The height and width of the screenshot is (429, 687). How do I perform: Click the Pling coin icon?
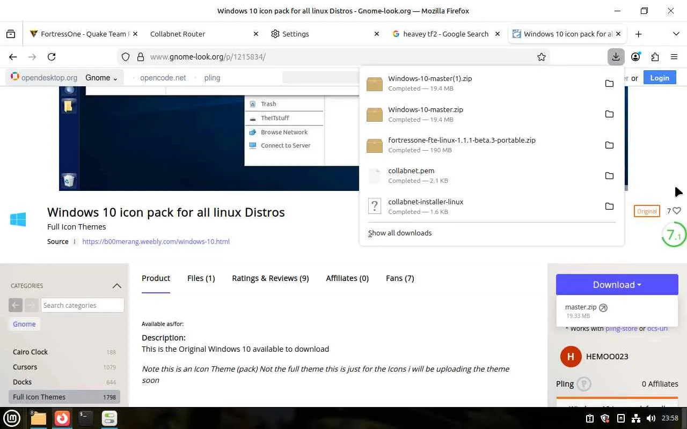point(583,384)
